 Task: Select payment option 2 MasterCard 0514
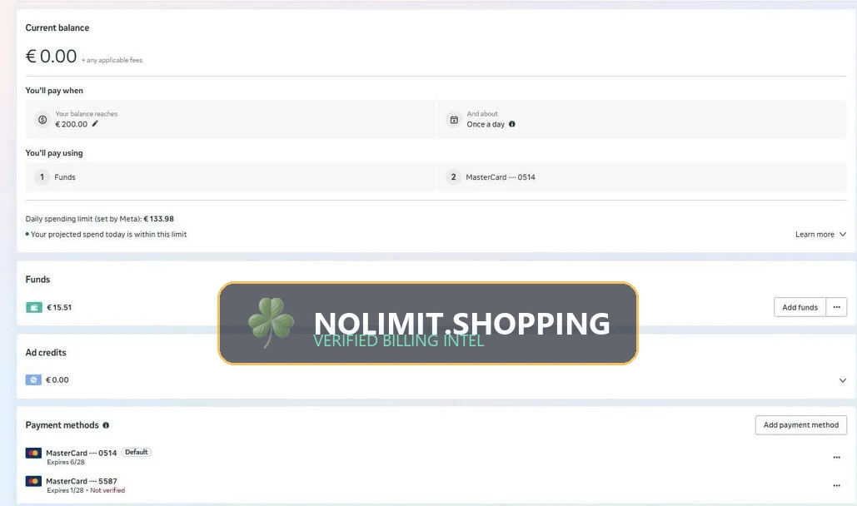tap(642, 177)
